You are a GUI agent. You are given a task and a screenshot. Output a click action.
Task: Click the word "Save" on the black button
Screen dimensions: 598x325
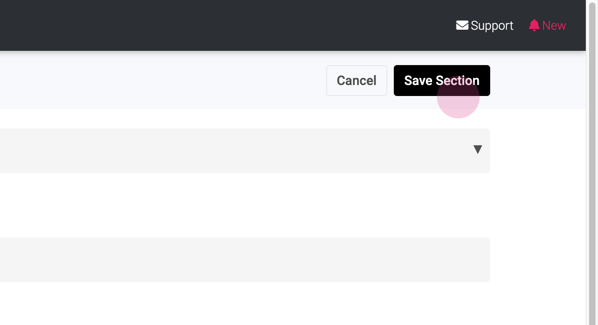[x=418, y=81]
